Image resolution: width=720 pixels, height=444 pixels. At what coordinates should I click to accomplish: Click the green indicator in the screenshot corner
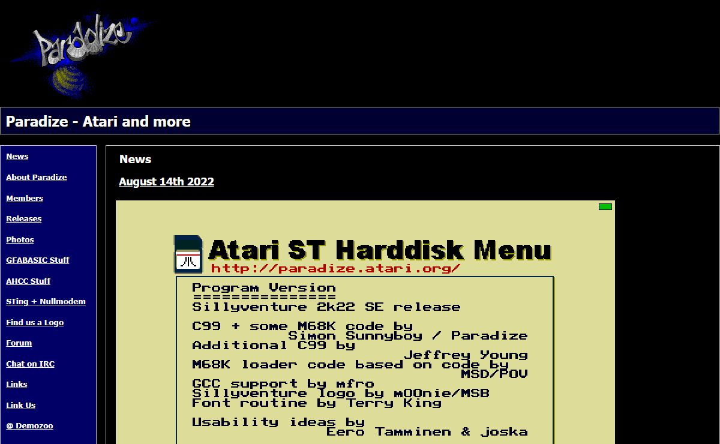point(605,206)
